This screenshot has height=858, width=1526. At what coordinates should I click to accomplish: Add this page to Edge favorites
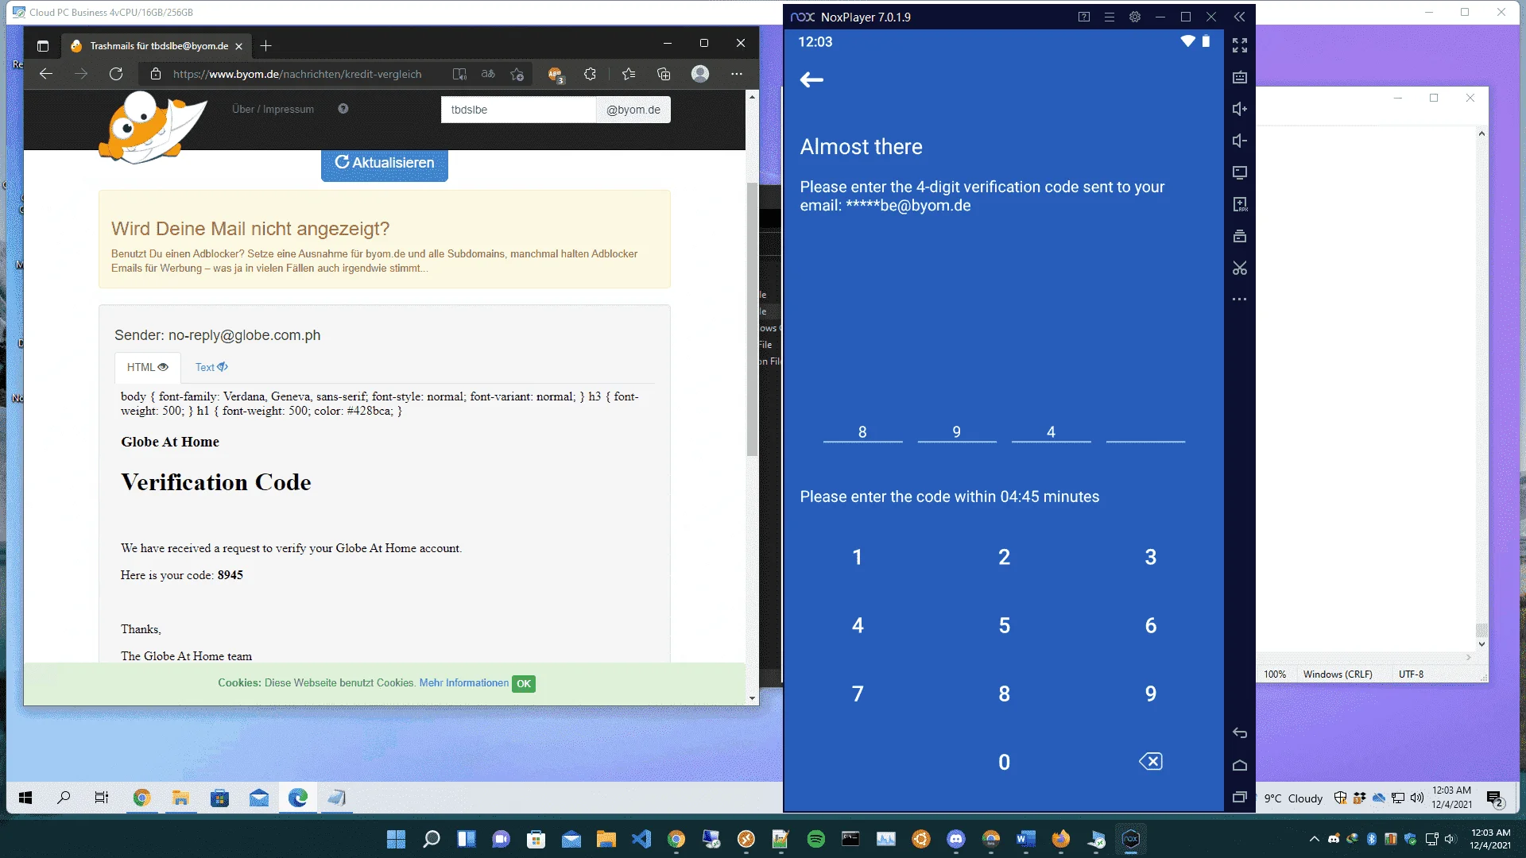coord(517,74)
